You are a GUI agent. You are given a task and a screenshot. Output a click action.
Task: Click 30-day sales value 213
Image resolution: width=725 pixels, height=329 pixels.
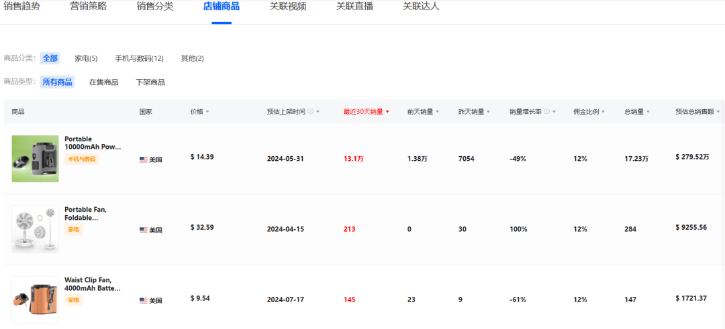tap(350, 229)
